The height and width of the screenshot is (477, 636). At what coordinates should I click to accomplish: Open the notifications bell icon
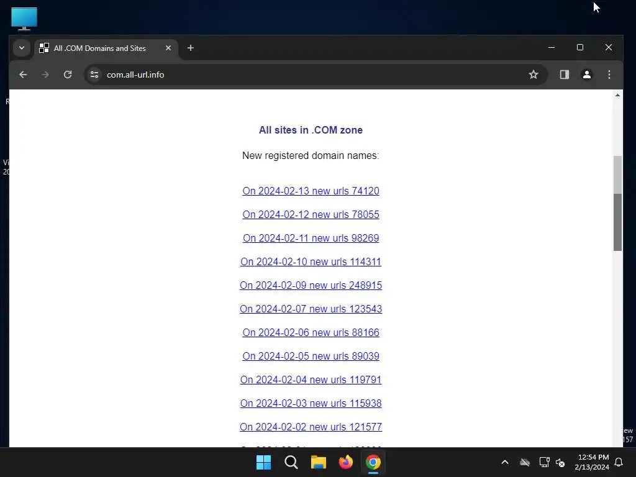619,462
